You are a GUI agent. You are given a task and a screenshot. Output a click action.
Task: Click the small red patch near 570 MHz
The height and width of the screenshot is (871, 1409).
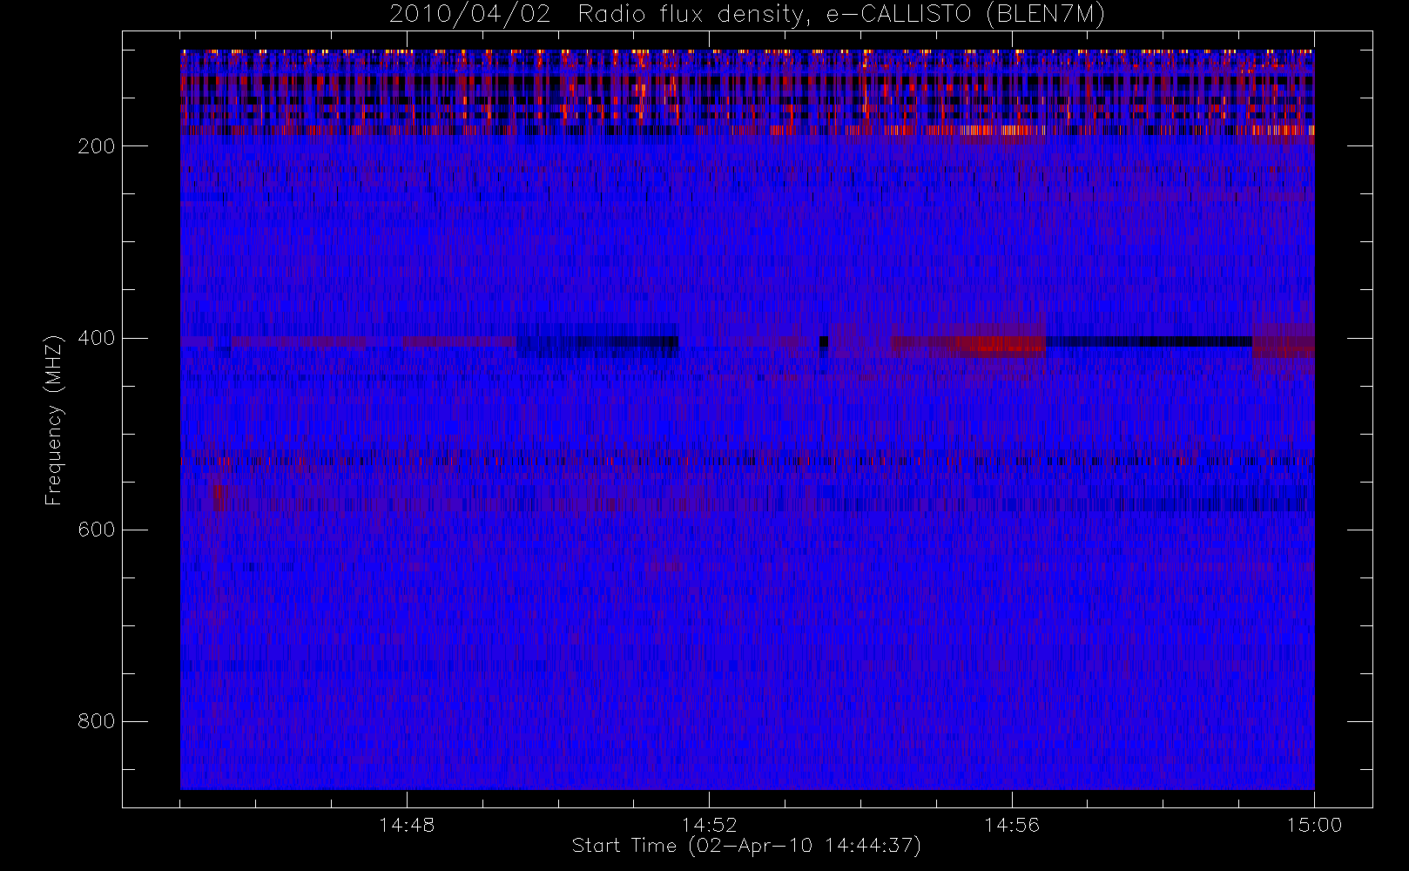click(219, 499)
